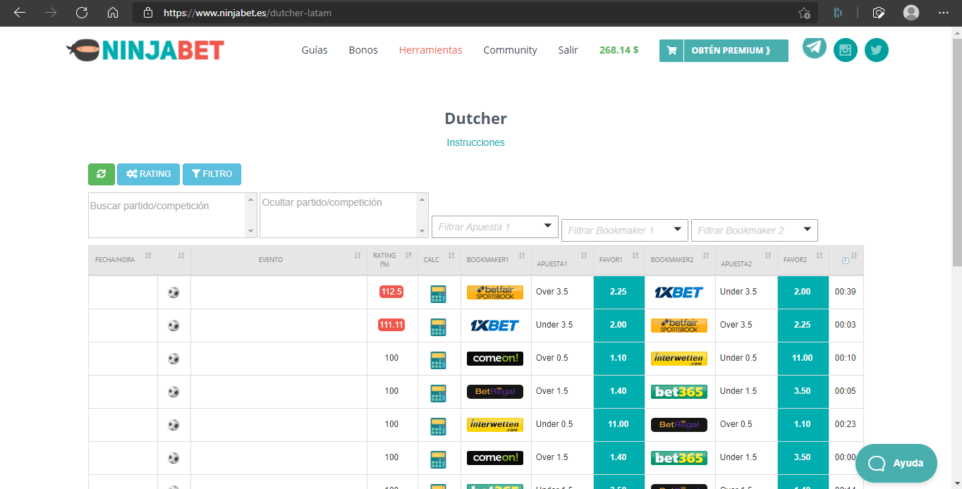Open calculator in interwetten Under 0.5 row

click(x=438, y=425)
